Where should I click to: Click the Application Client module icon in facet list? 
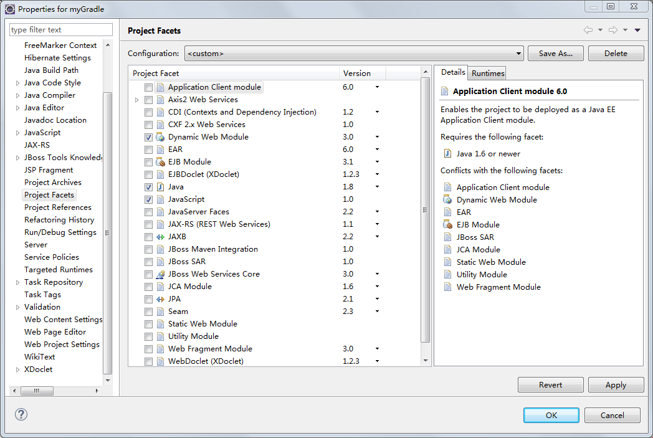(x=160, y=87)
